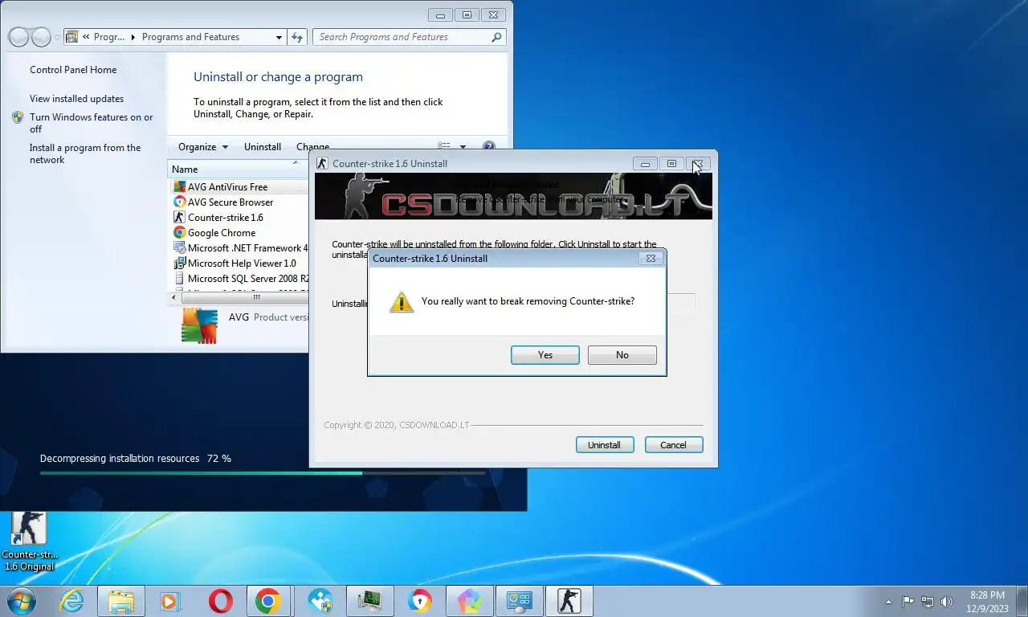Open the view options dropdown arrow

point(462,147)
